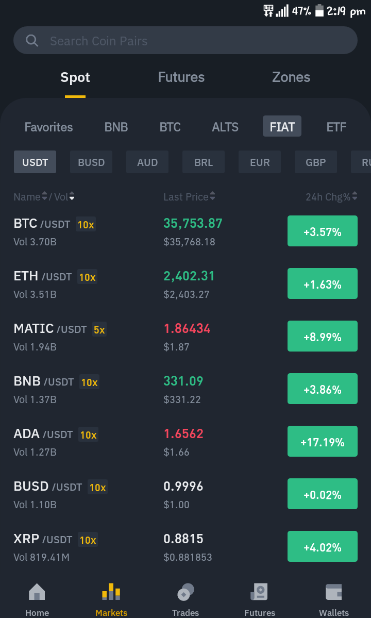Tap the 10x leverage badge beside BTC/USDT
This screenshot has height=618, width=371.
click(x=86, y=225)
